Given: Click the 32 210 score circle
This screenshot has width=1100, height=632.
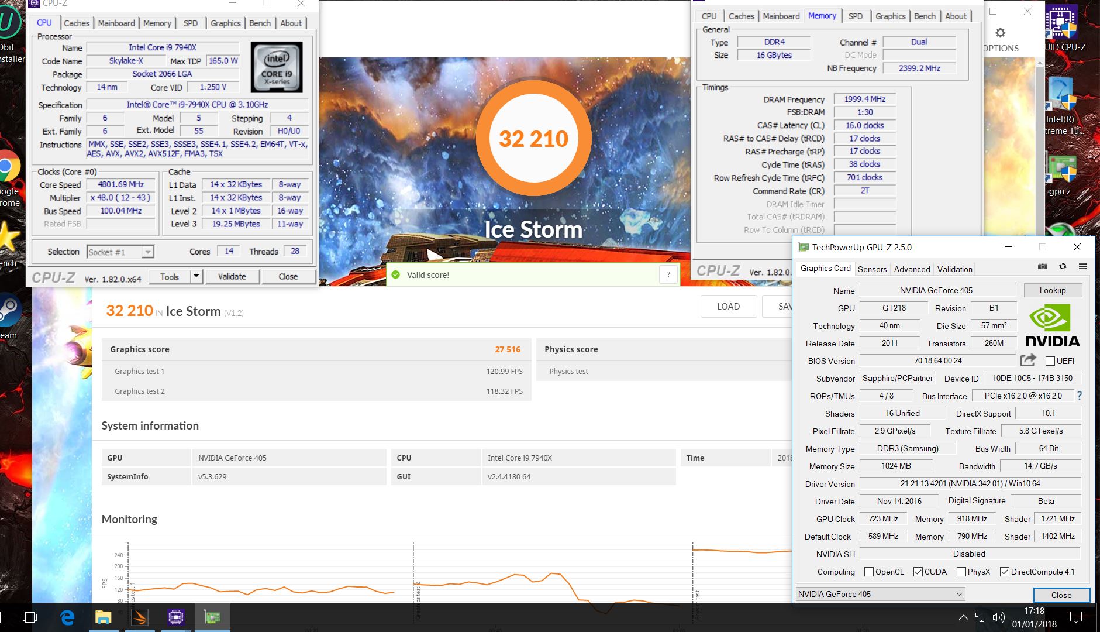Looking at the screenshot, I should 533,139.
